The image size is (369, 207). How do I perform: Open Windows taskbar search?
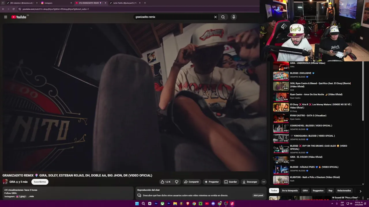point(143,204)
